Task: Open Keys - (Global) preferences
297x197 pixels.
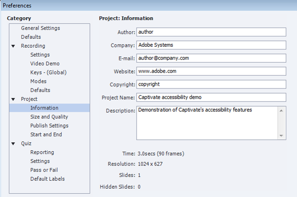Action: pos(48,73)
